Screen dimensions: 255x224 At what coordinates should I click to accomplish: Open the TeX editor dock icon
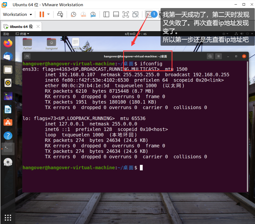[x=8, y=96]
